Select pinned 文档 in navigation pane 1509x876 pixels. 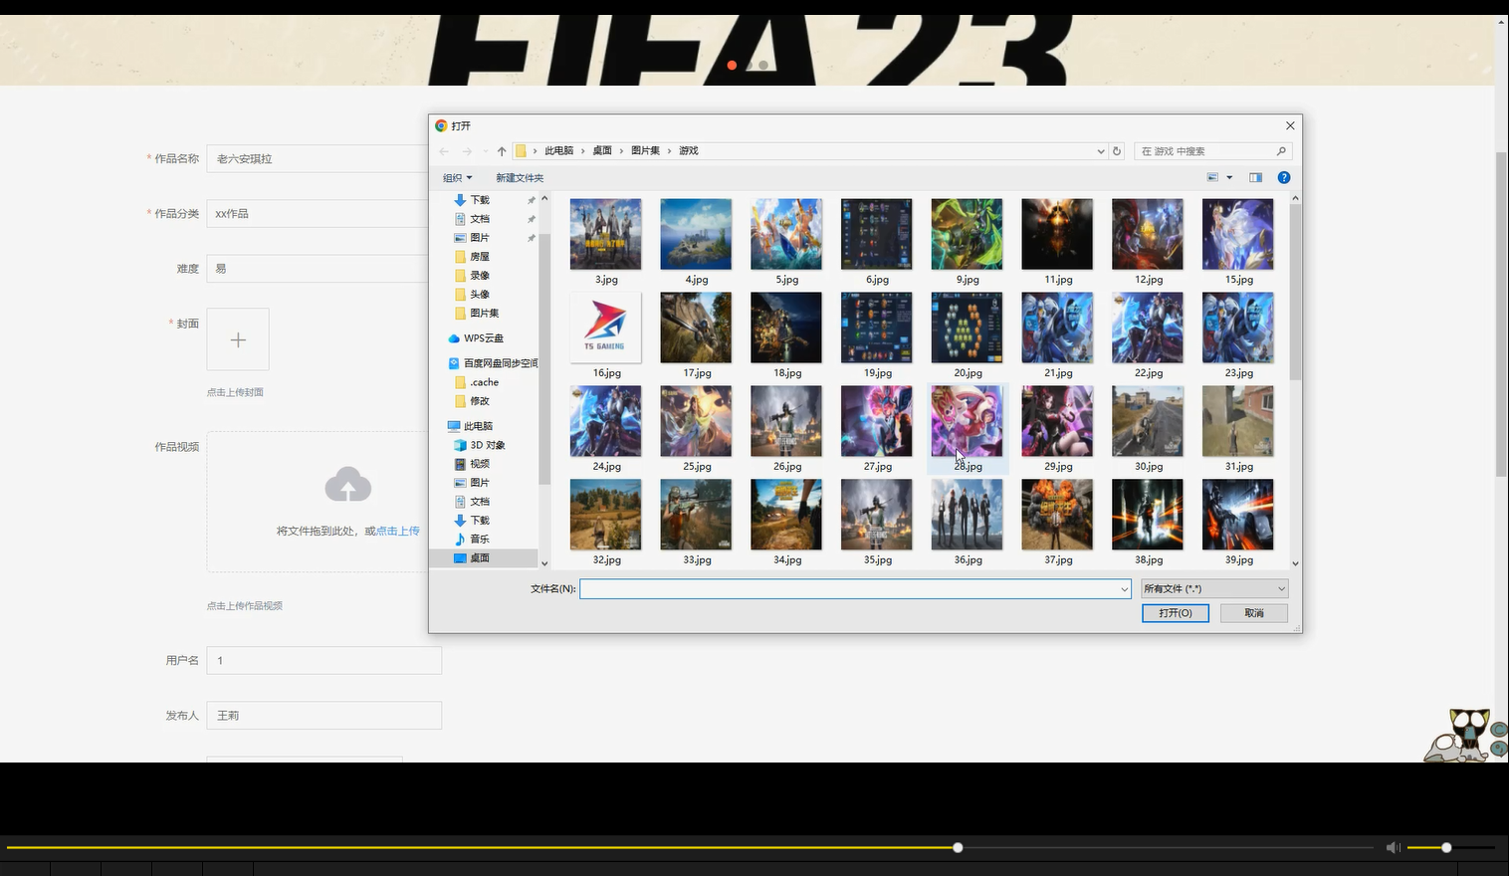coord(480,219)
